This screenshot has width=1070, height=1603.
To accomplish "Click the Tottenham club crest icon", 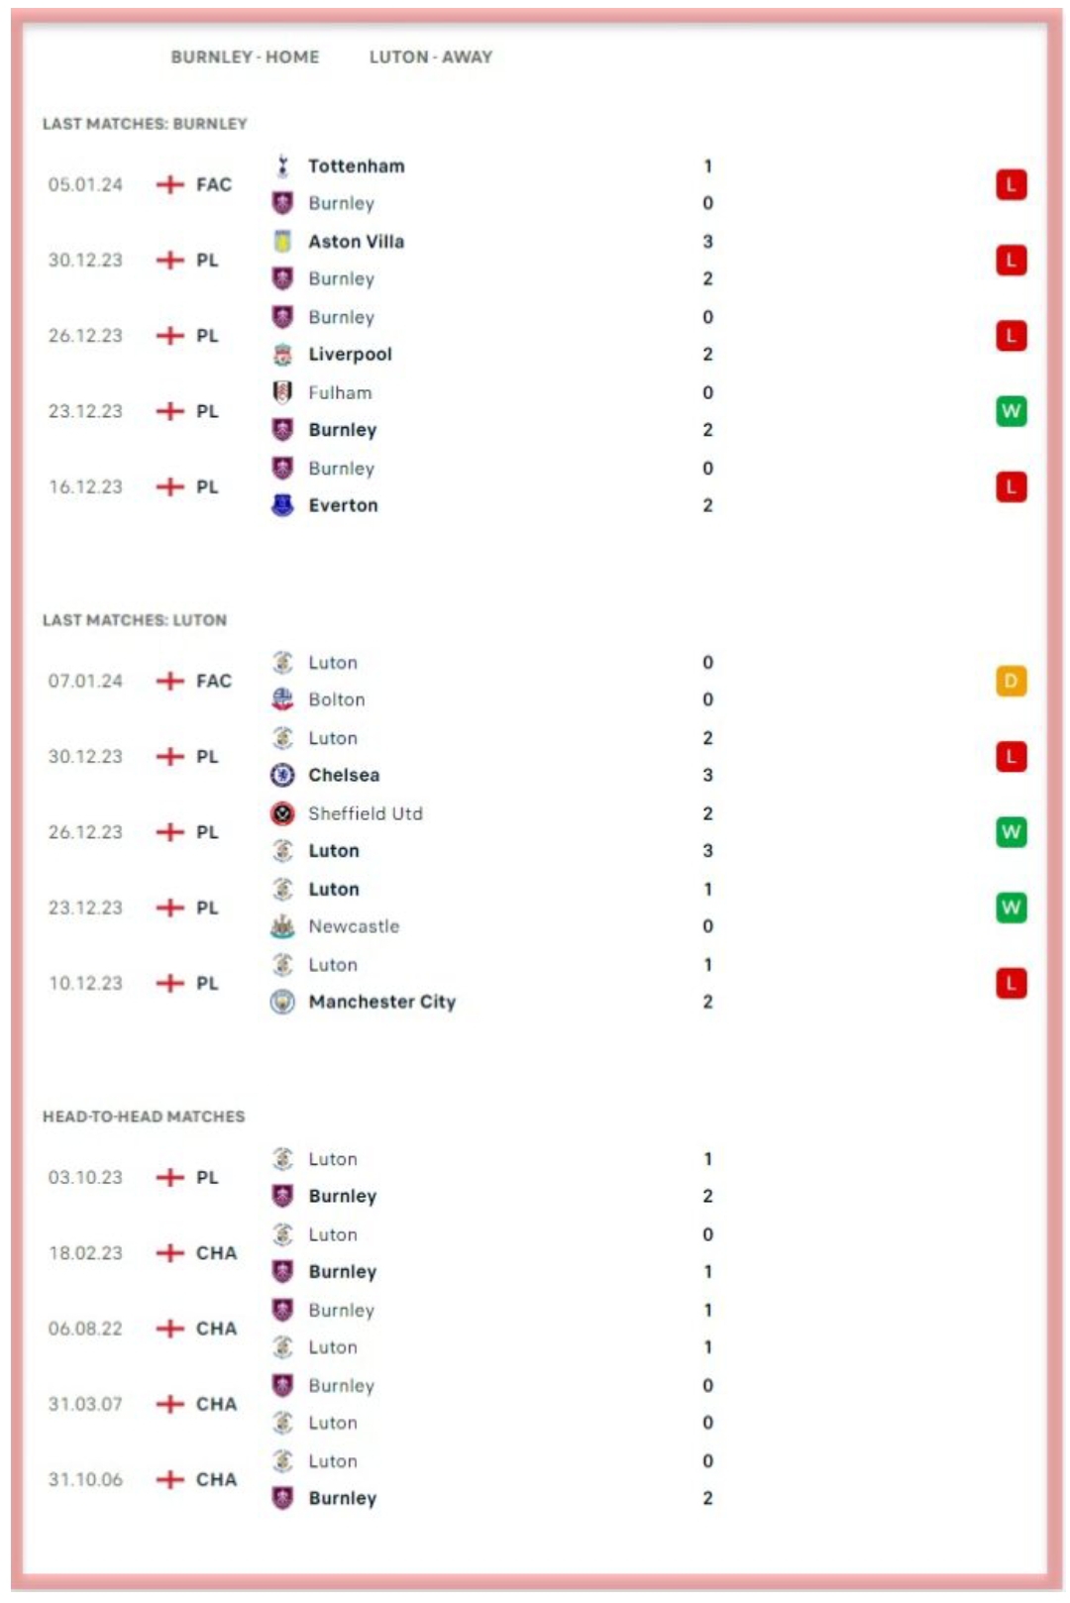I will tap(282, 166).
